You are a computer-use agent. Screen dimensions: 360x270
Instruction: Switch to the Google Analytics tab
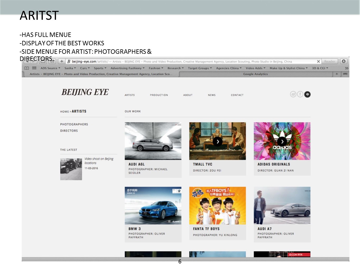coord(255,74)
